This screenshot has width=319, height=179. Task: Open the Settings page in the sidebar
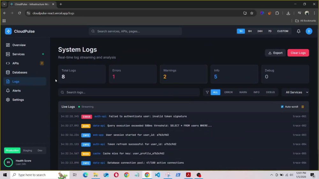25,100
